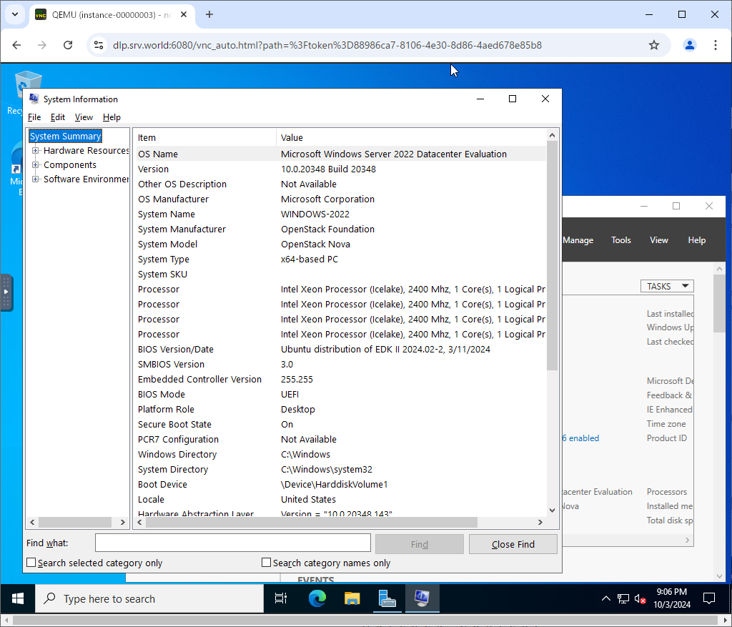Enable Search category names only checkbox
Viewport: 732px width, 627px height.
coord(266,563)
